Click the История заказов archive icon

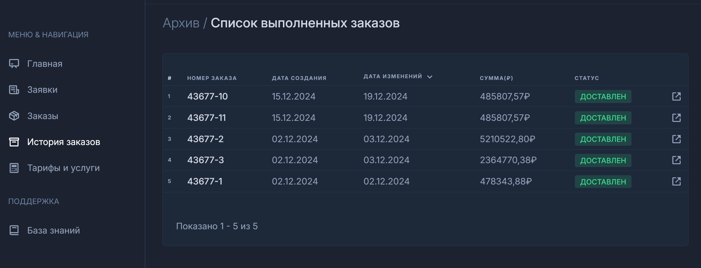point(14,142)
